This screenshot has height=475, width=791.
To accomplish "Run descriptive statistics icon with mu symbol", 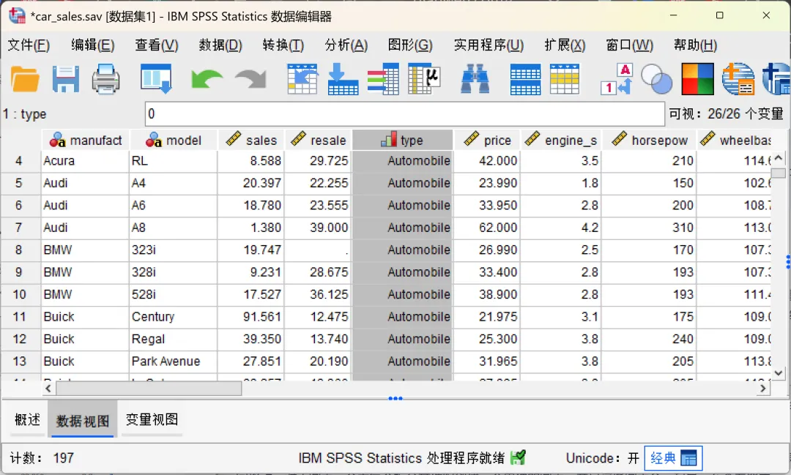I will click(x=424, y=79).
